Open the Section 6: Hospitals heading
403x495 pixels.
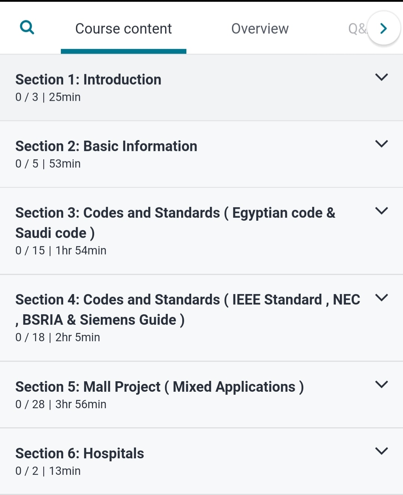(x=80, y=453)
